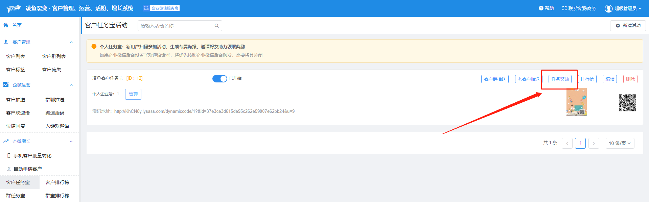This screenshot has width=649, height=202.
Task: Delete the activity with 删除 button
Action: pos(630,79)
